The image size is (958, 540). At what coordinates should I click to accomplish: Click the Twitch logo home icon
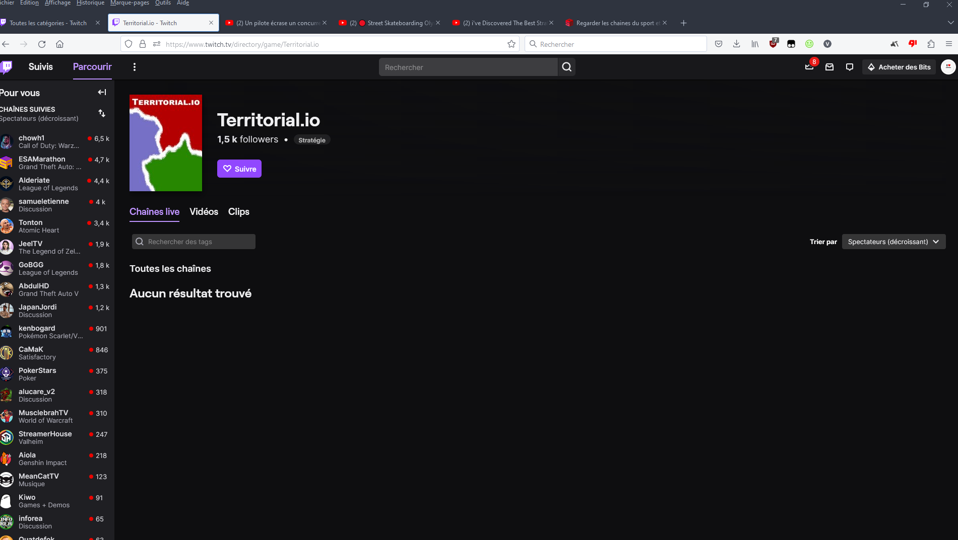tap(7, 66)
